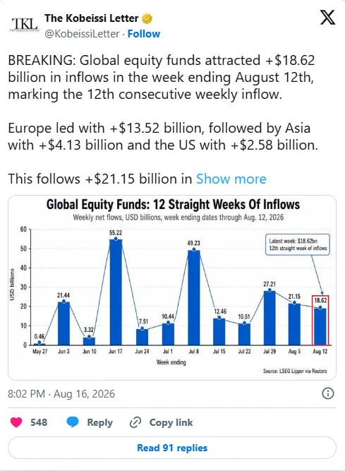
Task: Open the @KobeissiLetter handle link
Action: coord(82,34)
